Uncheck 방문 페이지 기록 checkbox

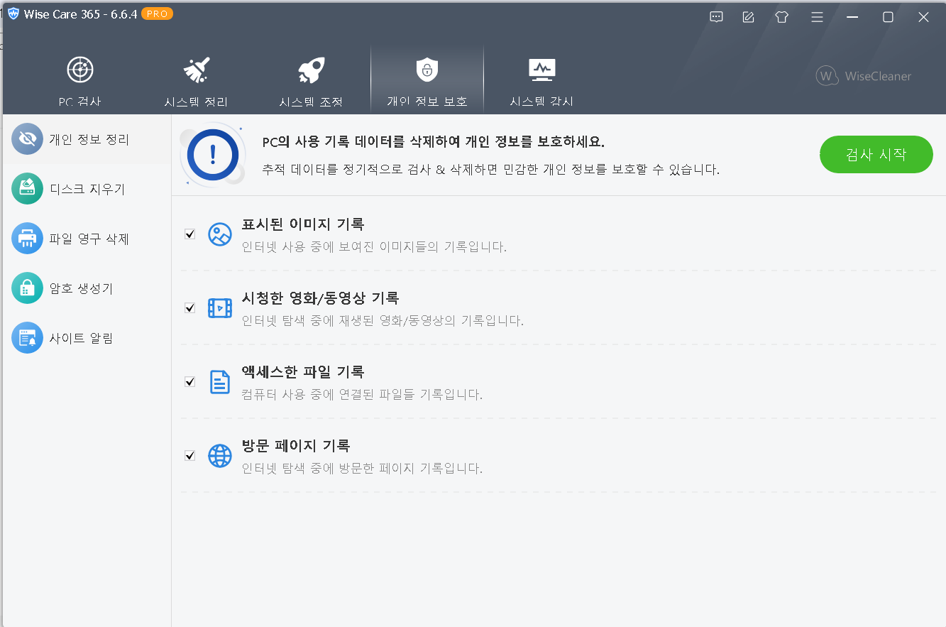coord(189,456)
